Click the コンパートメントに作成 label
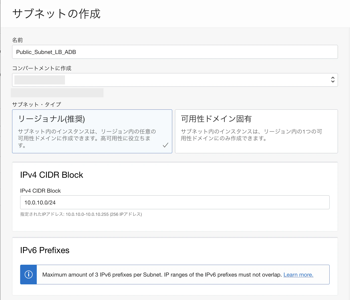Image resolution: width=350 pixels, height=300 pixels. point(42,68)
